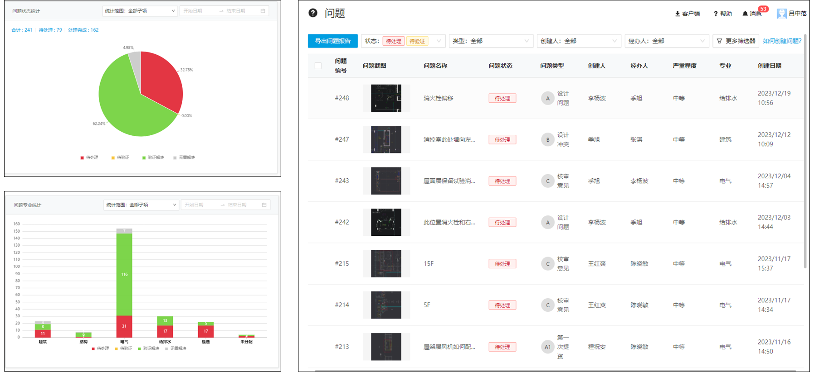The height and width of the screenshot is (372, 814).
Task: Open 帮助 help icon in header
Action: (716, 14)
